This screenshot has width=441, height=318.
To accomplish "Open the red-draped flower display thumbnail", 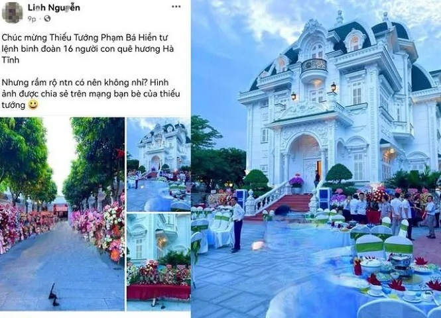I will 158,262.
